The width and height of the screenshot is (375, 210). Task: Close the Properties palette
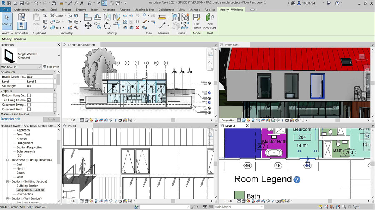tap(59, 45)
